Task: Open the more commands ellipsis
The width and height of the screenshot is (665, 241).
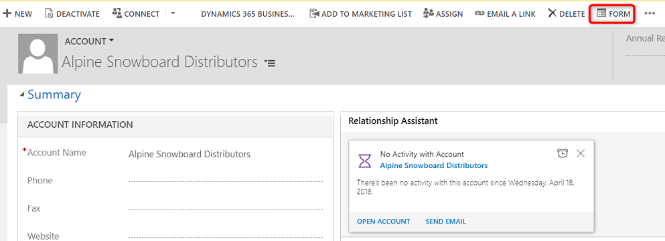Action: pos(650,13)
